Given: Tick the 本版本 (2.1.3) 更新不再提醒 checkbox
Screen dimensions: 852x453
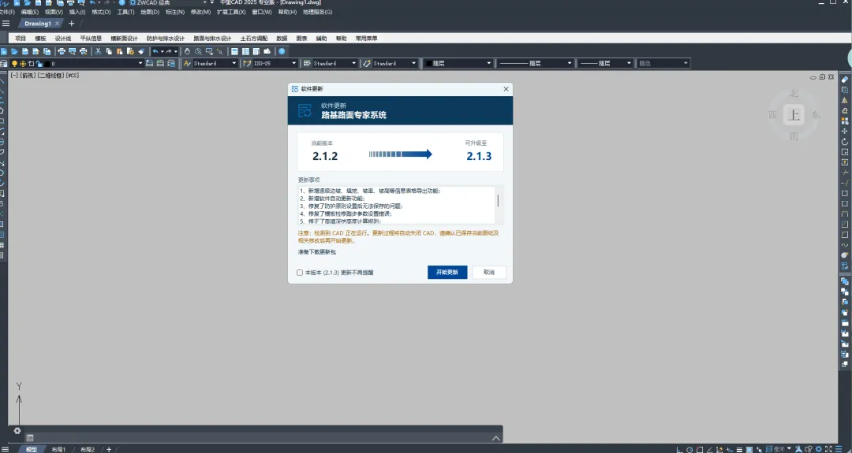Looking at the screenshot, I should (300, 273).
